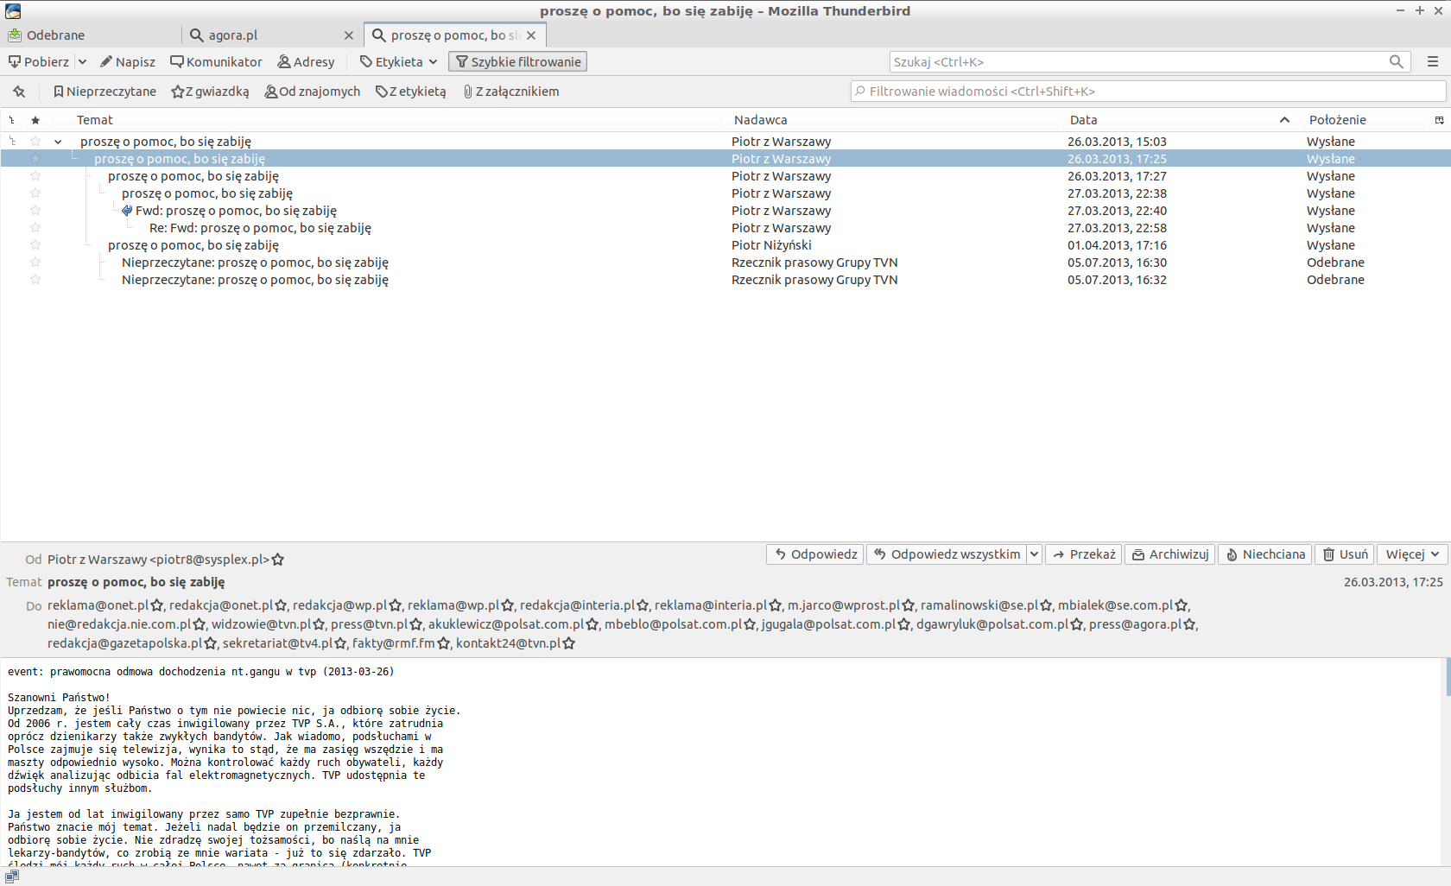The width and height of the screenshot is (1451, 886).
Task: Filter by Z gwiazdką starred messages
Action: coord(210,92)
